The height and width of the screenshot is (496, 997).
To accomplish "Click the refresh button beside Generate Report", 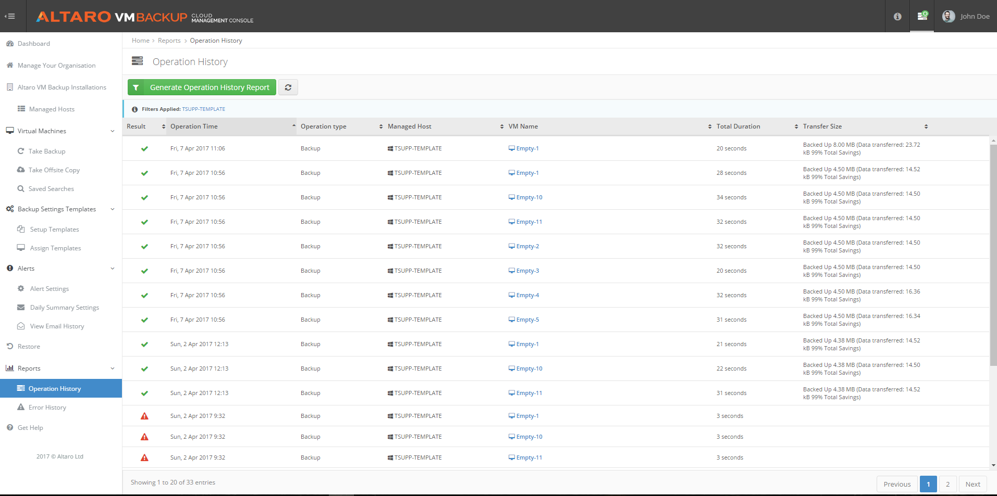I will point(288,87).
